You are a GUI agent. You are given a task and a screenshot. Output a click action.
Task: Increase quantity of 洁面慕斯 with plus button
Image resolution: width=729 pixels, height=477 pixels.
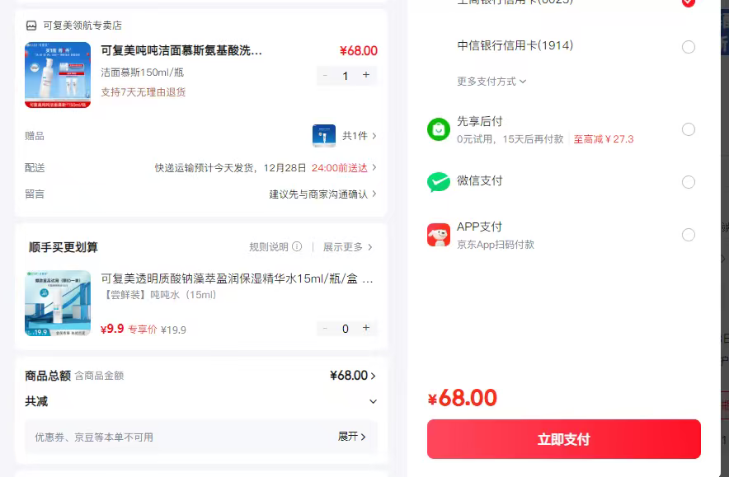point(366,75)
